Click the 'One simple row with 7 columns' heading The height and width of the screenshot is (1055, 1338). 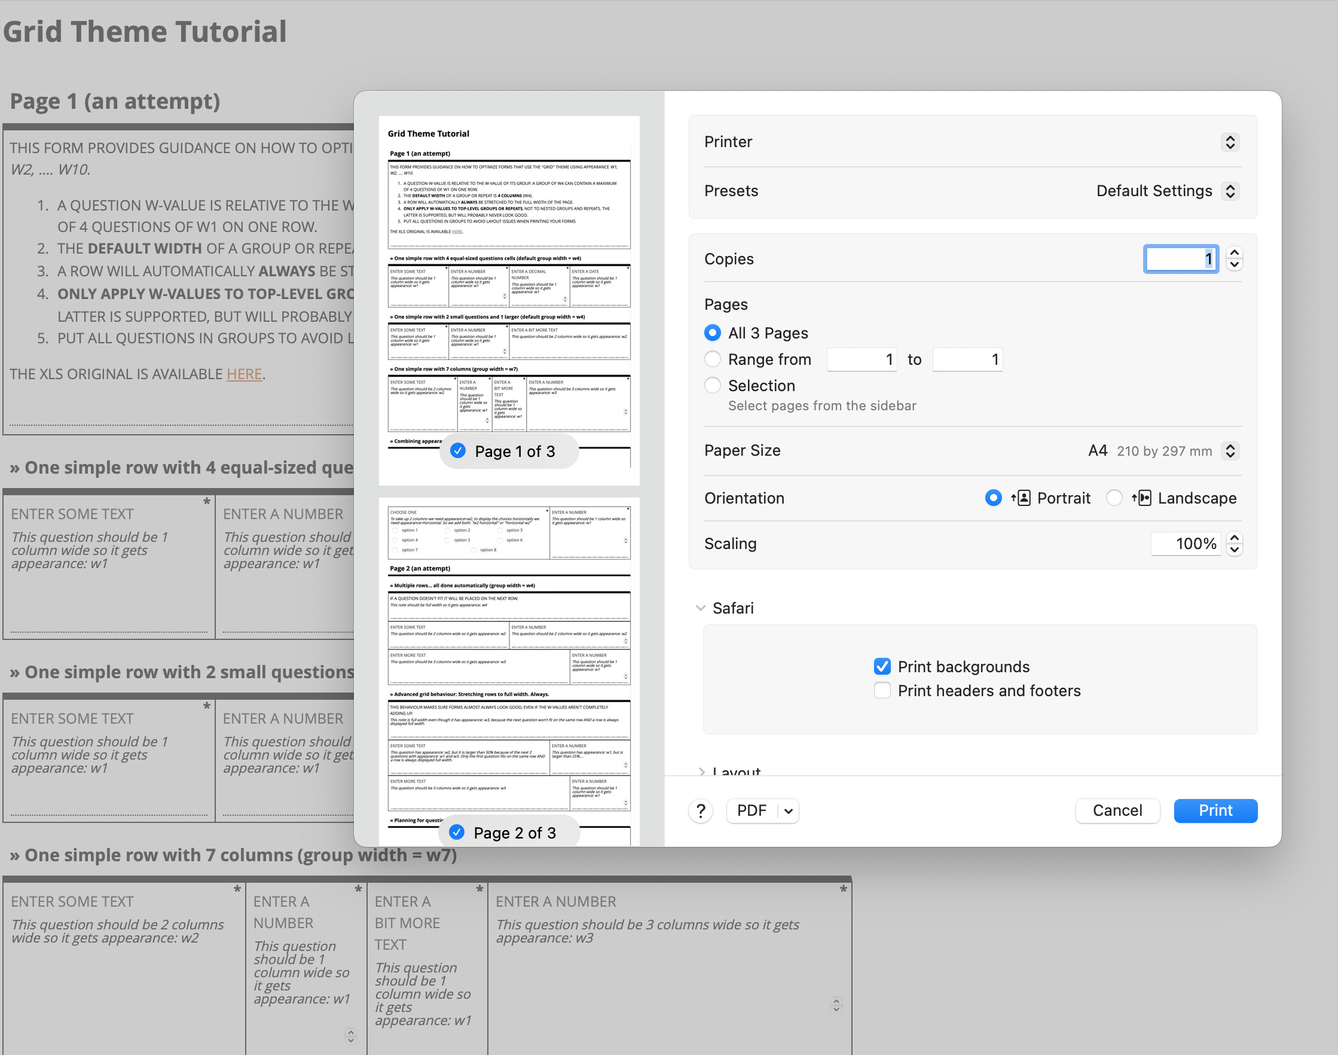coord(233,855)
